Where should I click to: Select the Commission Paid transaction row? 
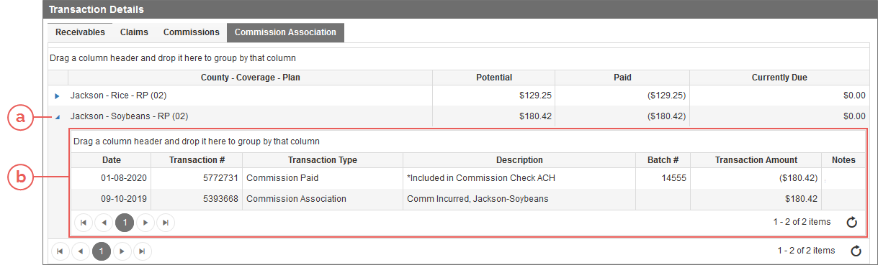(468, 178)
